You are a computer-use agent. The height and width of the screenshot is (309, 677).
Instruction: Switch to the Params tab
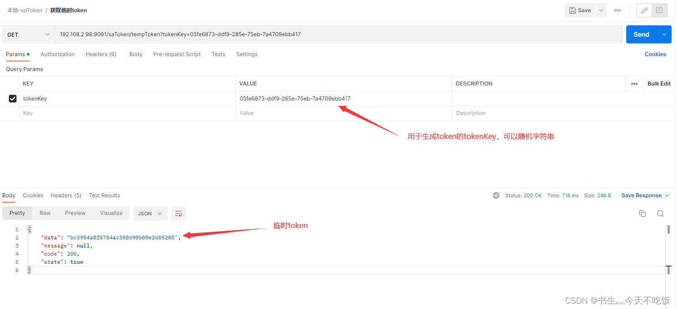point(17,54)
